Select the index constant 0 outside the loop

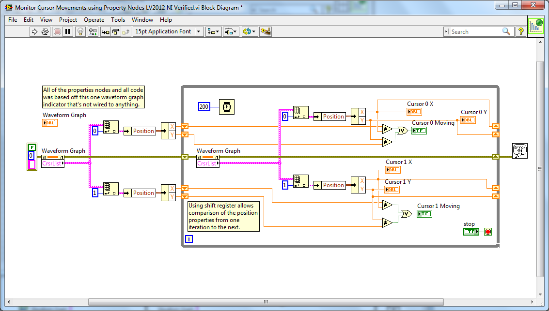pos(95,131)
